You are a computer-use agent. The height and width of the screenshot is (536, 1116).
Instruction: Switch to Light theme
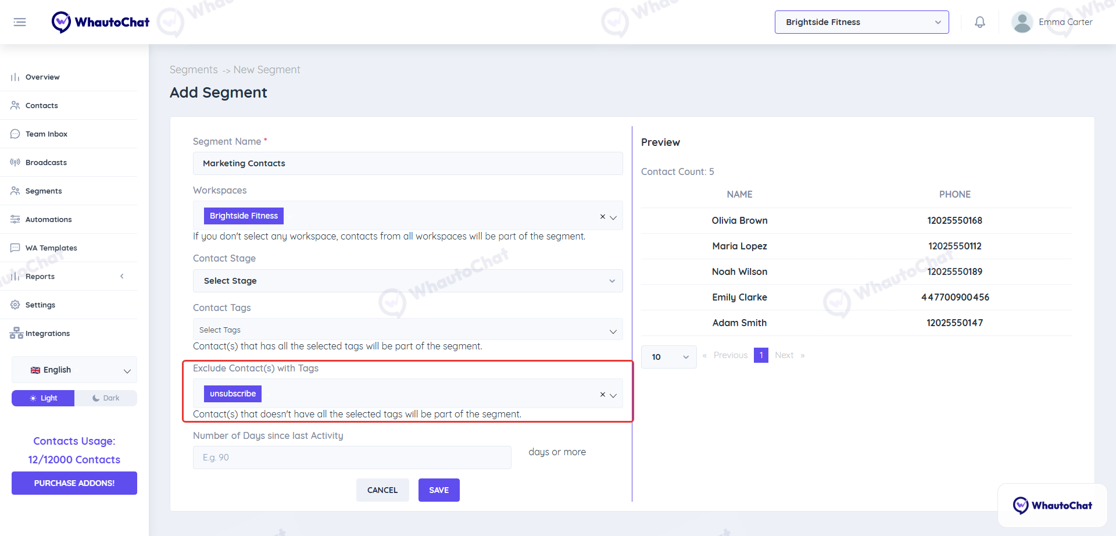(x=43, y=398)
